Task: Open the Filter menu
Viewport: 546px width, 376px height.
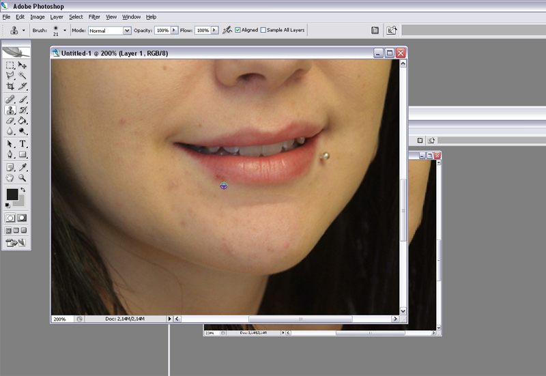Action: tap(94, 16)
